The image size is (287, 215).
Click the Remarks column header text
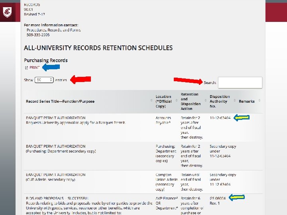[x=247, y=102]
